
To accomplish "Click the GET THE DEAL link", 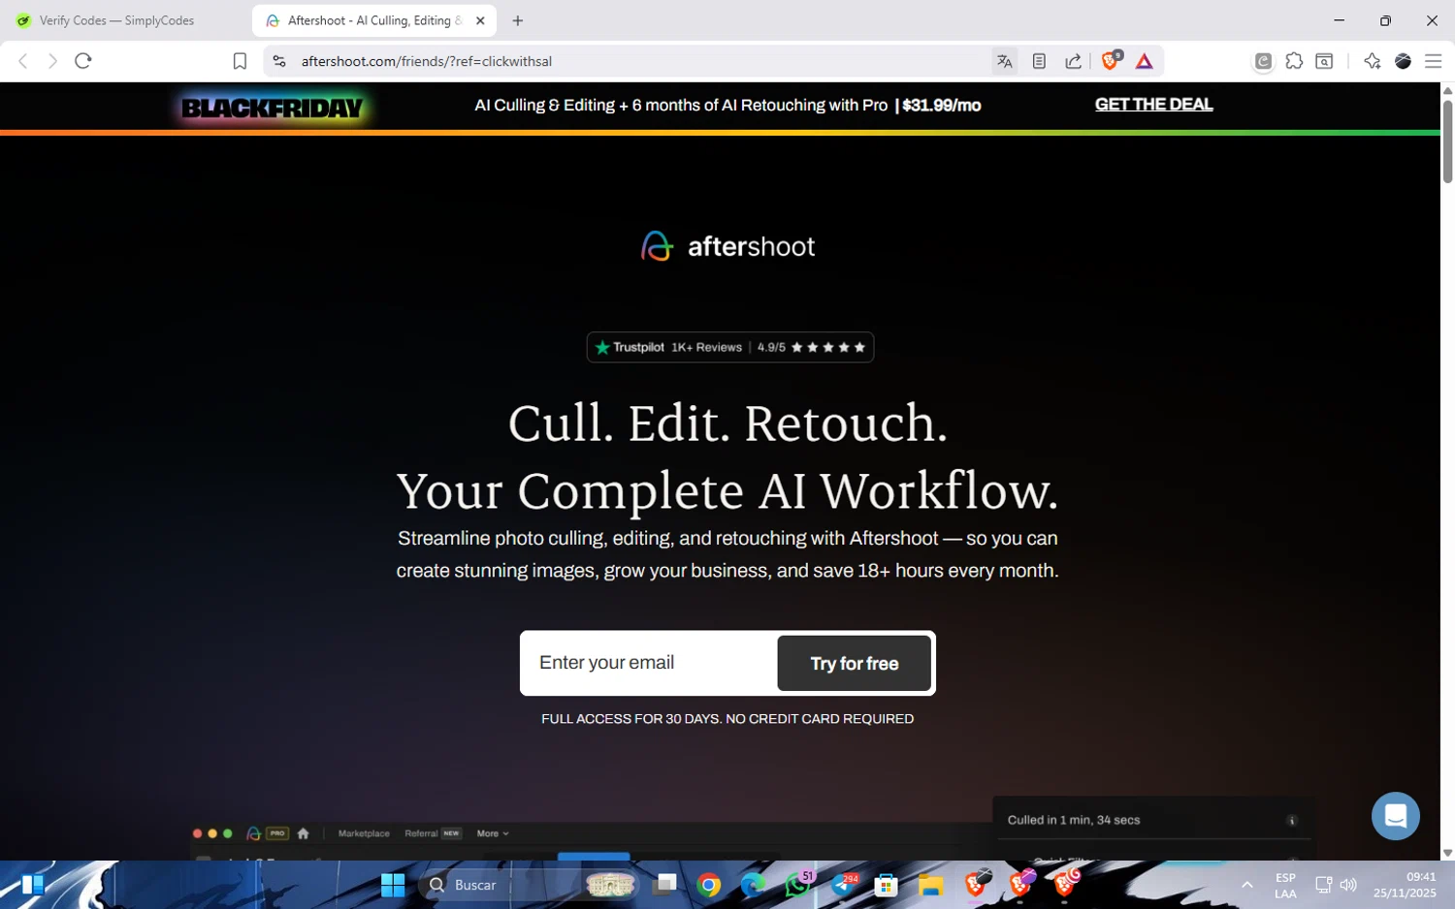I will 1153,105.
